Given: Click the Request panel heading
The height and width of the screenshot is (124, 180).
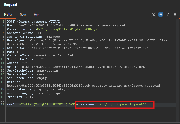Looking at the screenshot, I should point(11,5).
